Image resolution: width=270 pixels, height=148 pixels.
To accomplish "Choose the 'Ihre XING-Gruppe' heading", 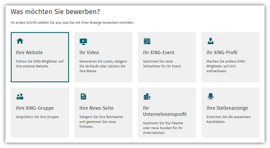I will pos(35,108).
